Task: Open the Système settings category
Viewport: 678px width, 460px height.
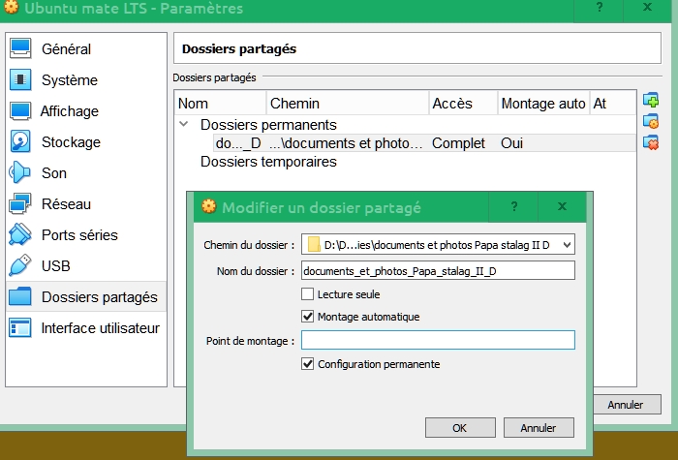Action: (68, 80)
